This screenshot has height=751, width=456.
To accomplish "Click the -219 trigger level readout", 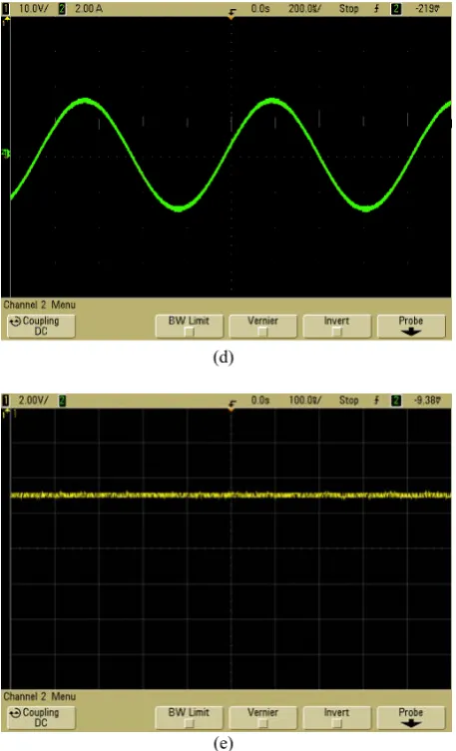I will (x=427, y=9).
